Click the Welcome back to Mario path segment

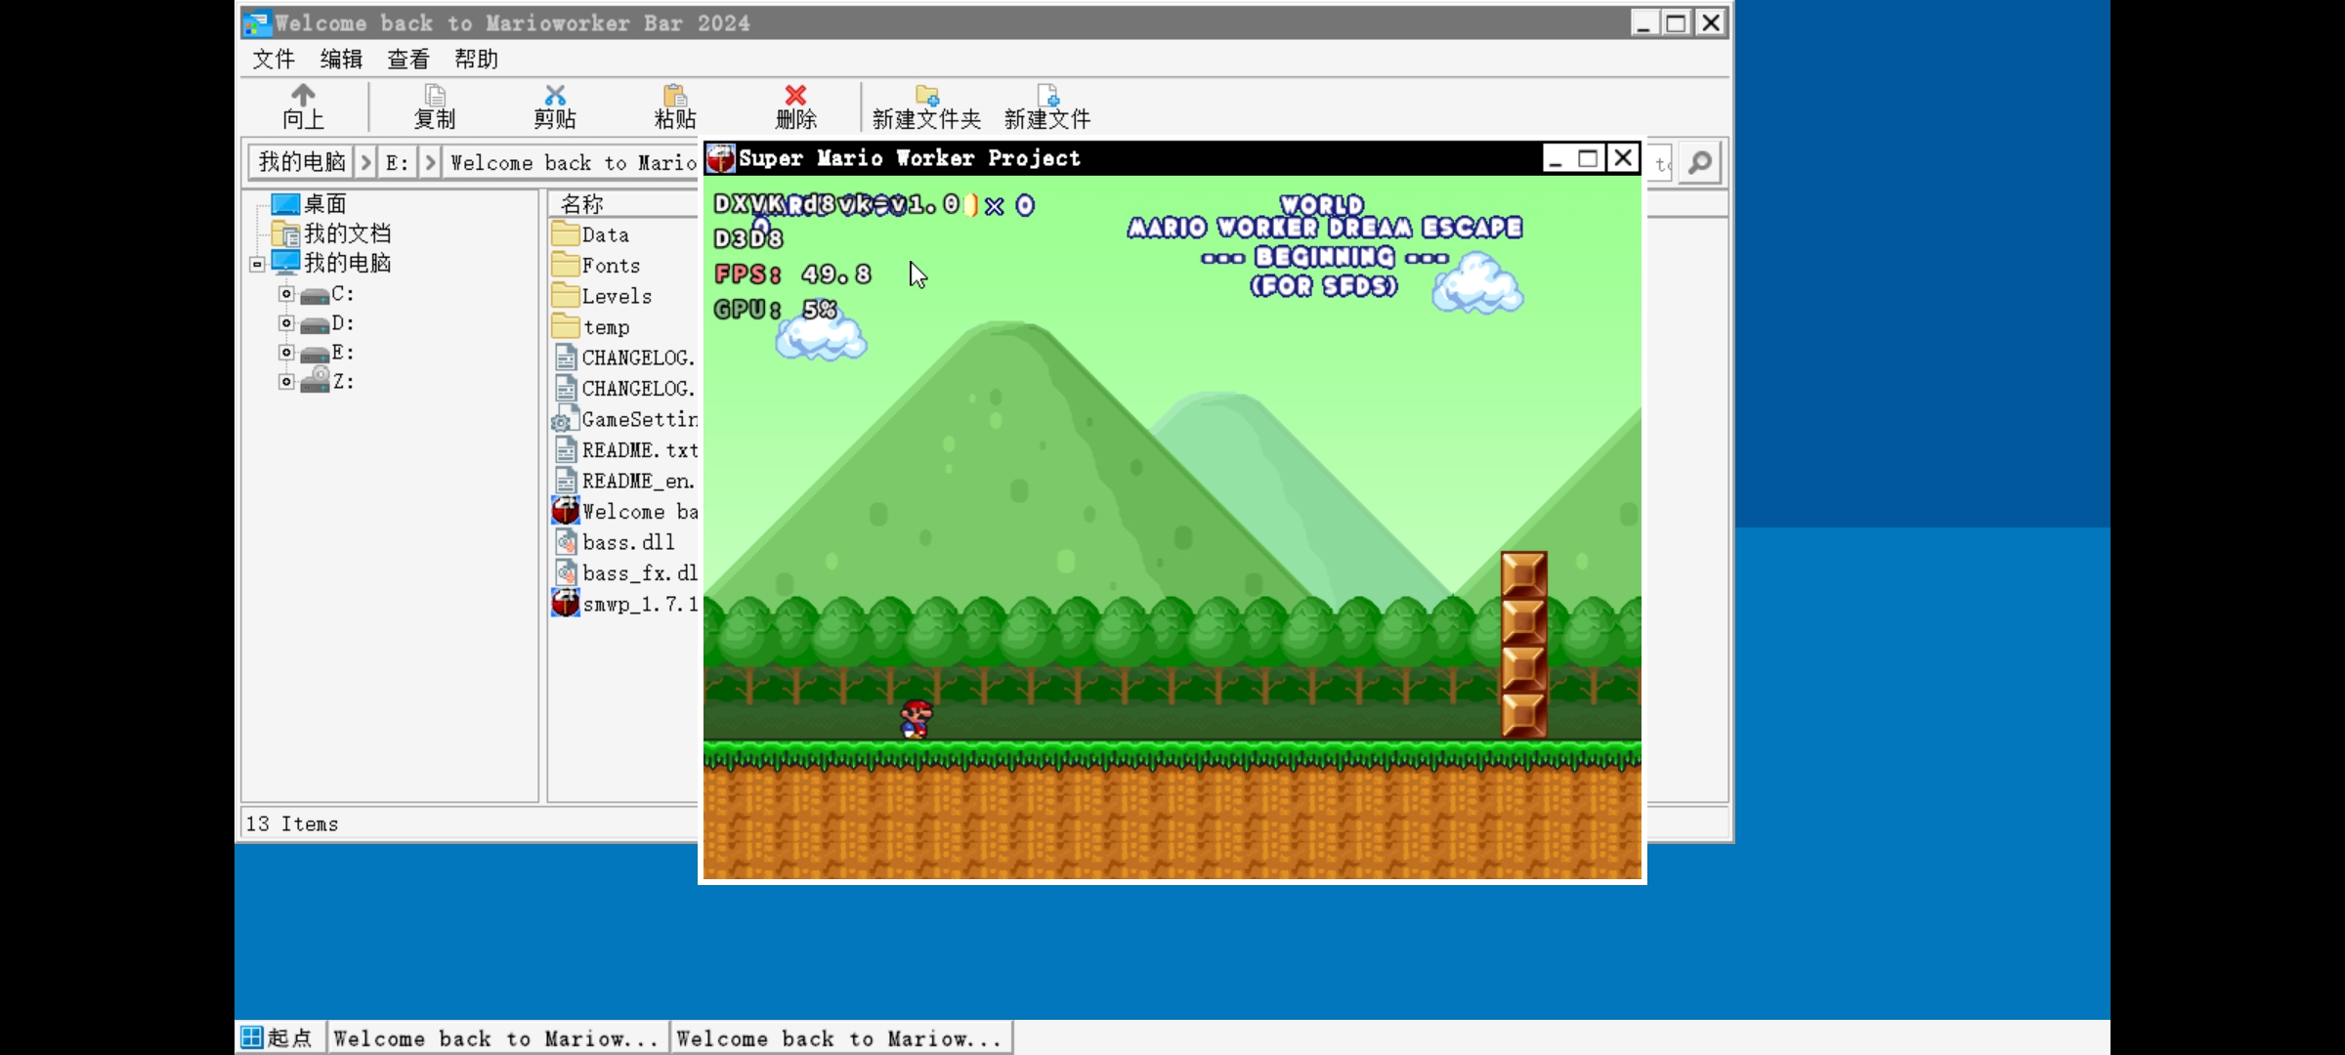pos(574,162)
